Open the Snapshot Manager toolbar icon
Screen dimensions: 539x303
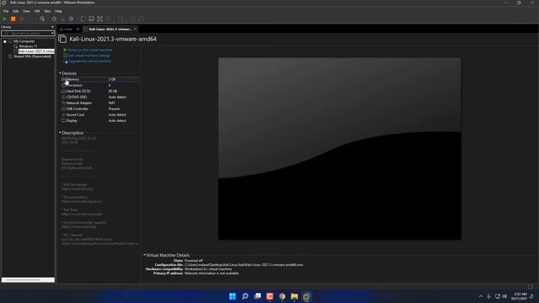(x=71, y=19)
